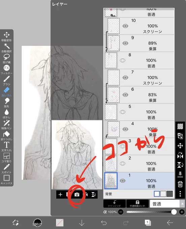Select the コマ割り frame divider tool
Screen dimensions: 186x229
click(x=6, y=158)
